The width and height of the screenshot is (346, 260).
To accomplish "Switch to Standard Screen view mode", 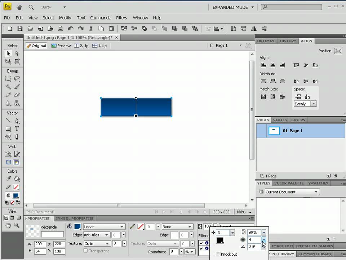I will click(x=6, y=218).
